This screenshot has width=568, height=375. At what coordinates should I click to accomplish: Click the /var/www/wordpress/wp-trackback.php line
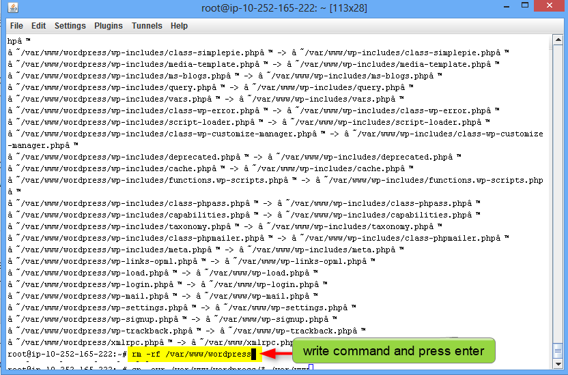[186, 331]
